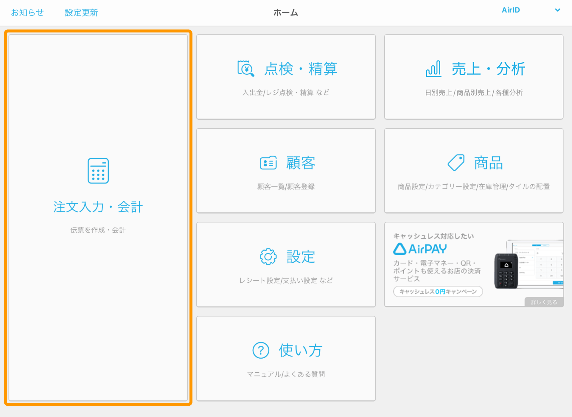The image size is (572, 417).
Task: Open the 使い方 tile title
Action: tap(301, 351)
